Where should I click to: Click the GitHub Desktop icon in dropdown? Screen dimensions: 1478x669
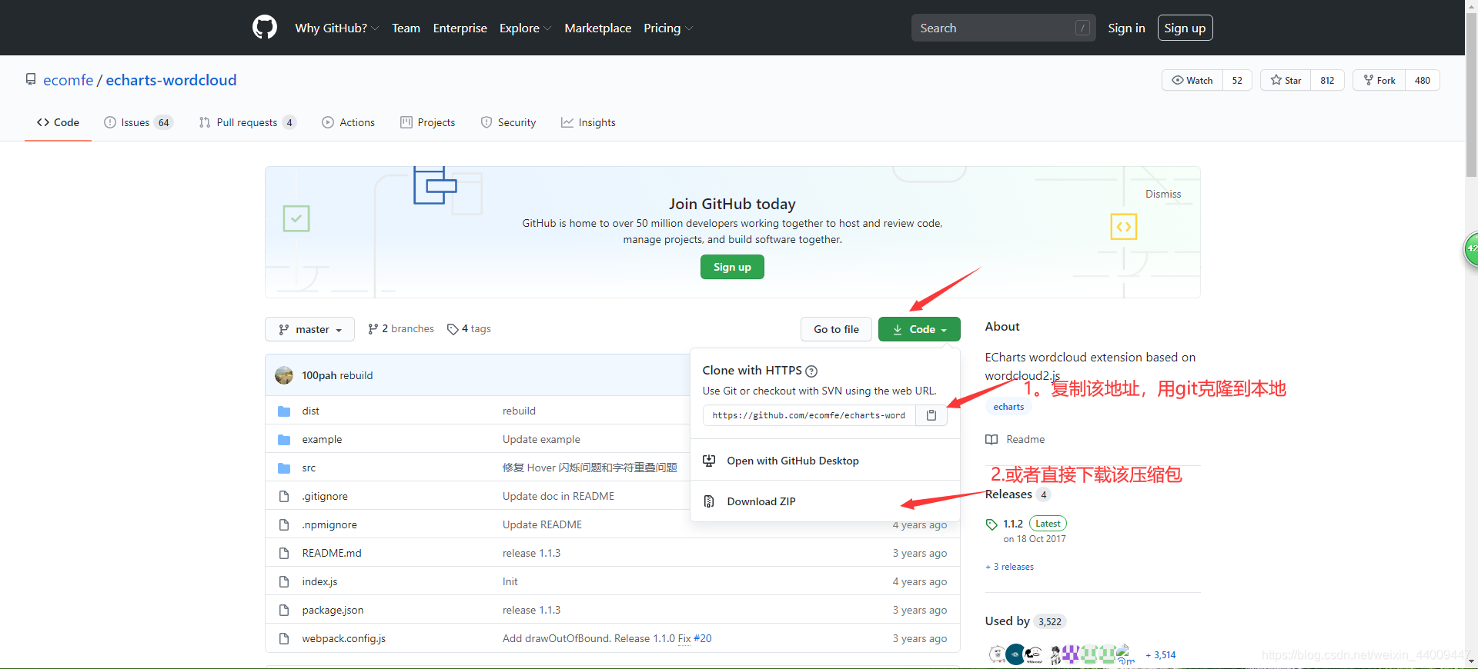click(x=709, y=461)
